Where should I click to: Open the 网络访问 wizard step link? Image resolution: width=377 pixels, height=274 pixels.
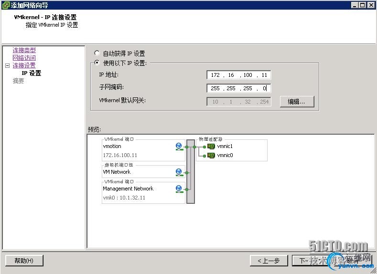click(24, 58)
